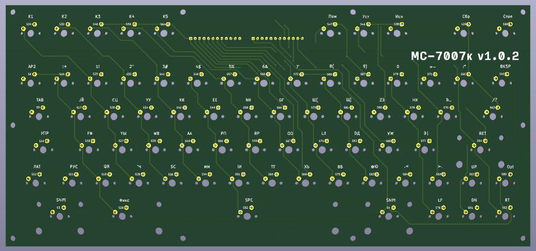
Task: Select the DN arrow key footprint
Action: pyautogui.click(x=473, y=217)
